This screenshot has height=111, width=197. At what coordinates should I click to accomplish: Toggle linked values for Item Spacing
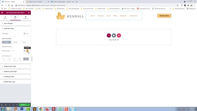click(x=26, y=59)
